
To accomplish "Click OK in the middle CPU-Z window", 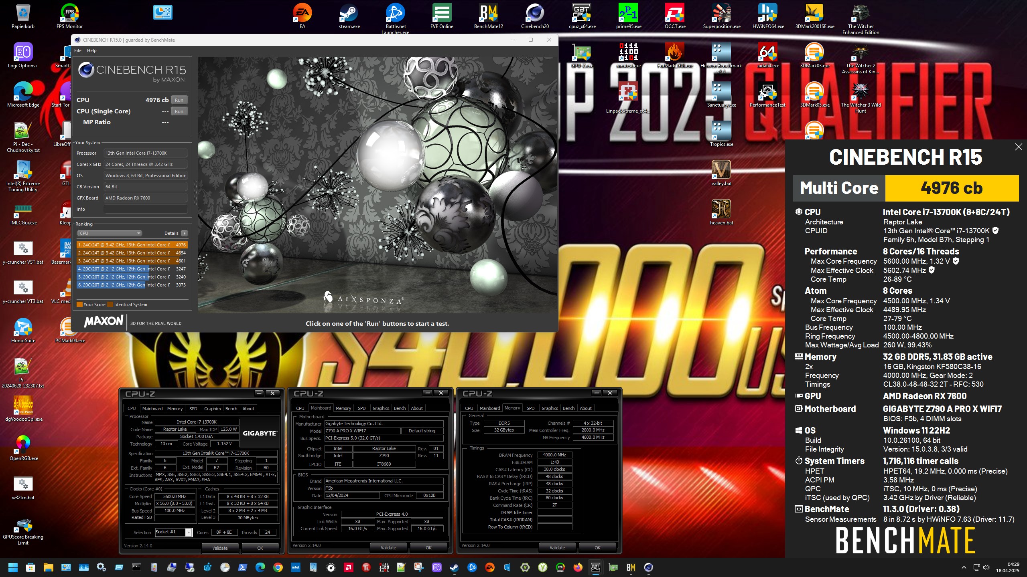I will pos(428,548).
